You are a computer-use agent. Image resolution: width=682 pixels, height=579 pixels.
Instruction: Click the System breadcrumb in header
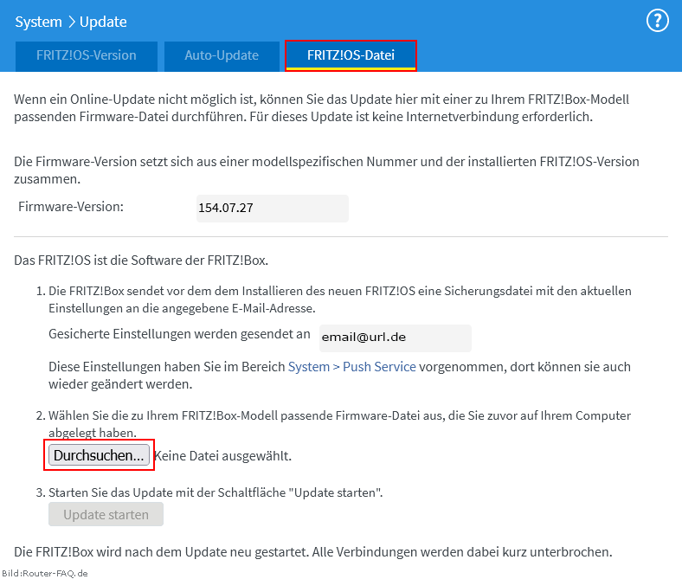[x=38, y=22]
